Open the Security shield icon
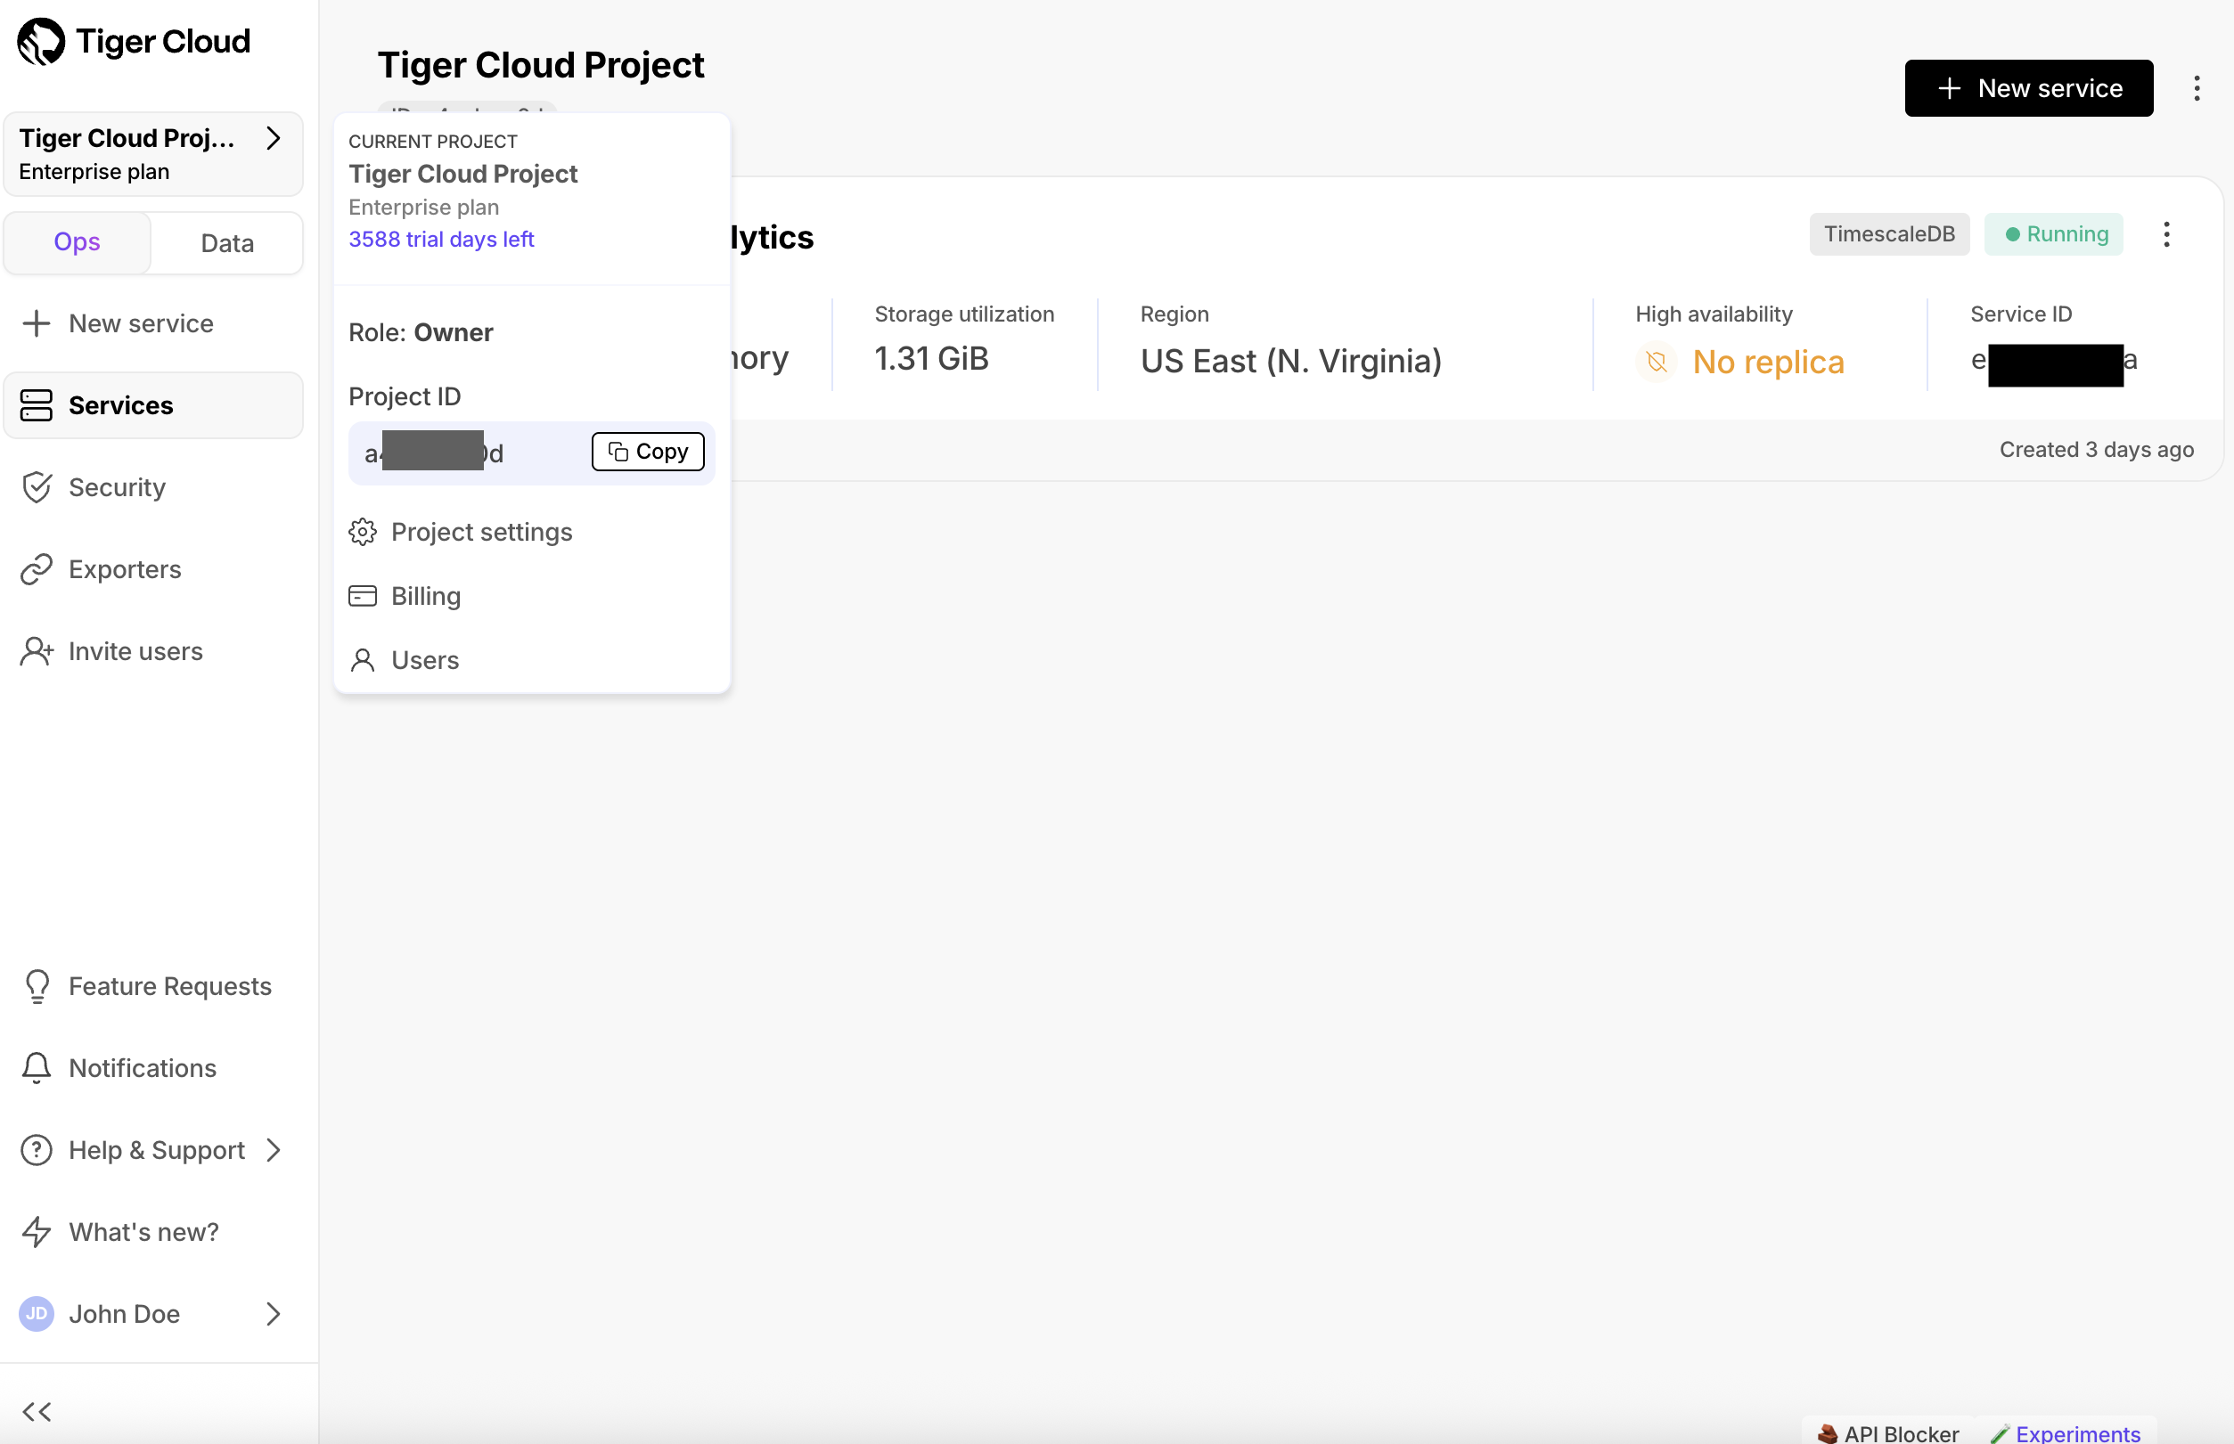 [37, 487]
